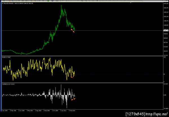Click the 1 Jun 2011 date label

(x=63, y=111)
